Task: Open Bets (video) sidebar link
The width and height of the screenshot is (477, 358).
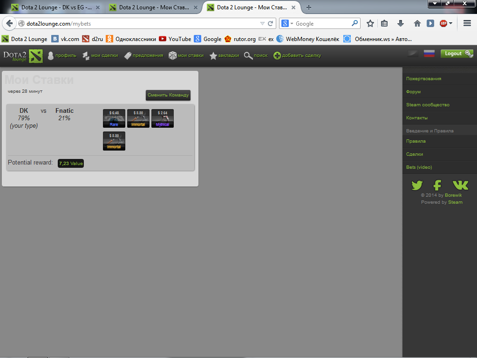Action: coord(419,167)
